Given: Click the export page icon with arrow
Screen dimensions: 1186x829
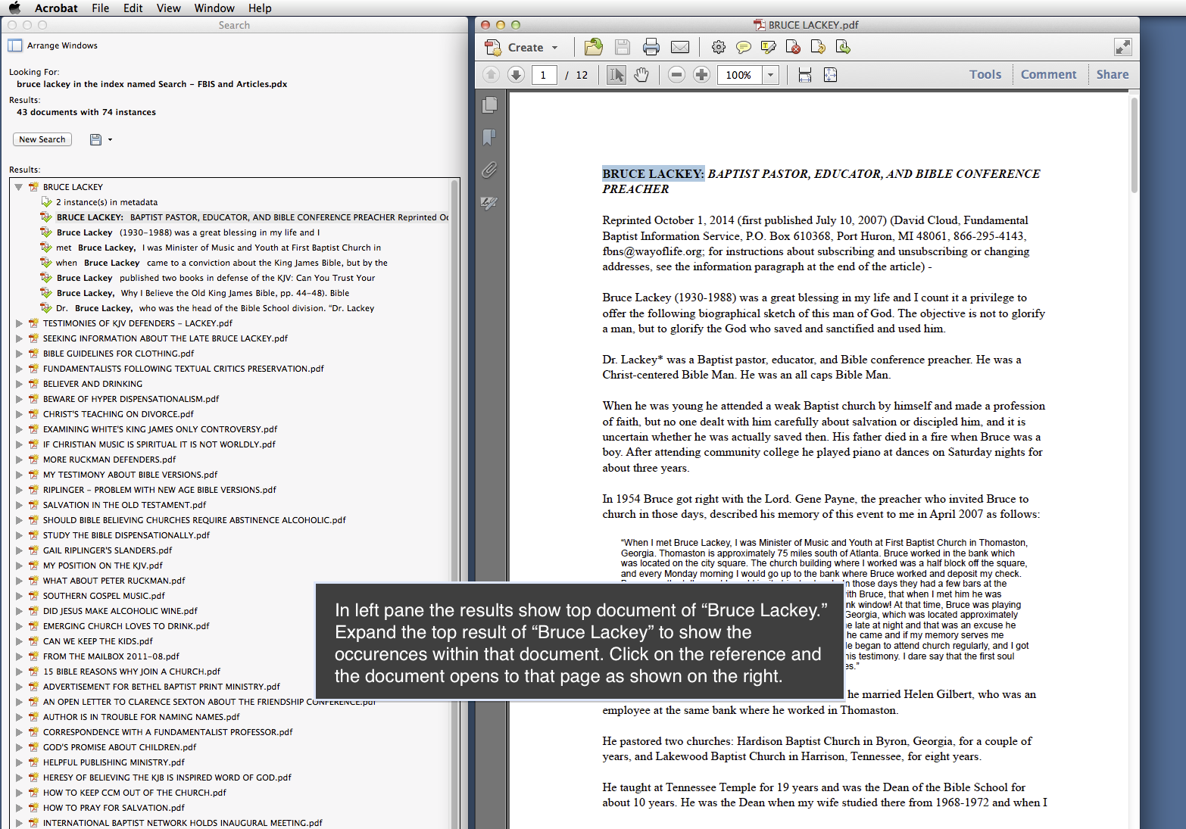Looking at the screenshot, I should point(818,47).
